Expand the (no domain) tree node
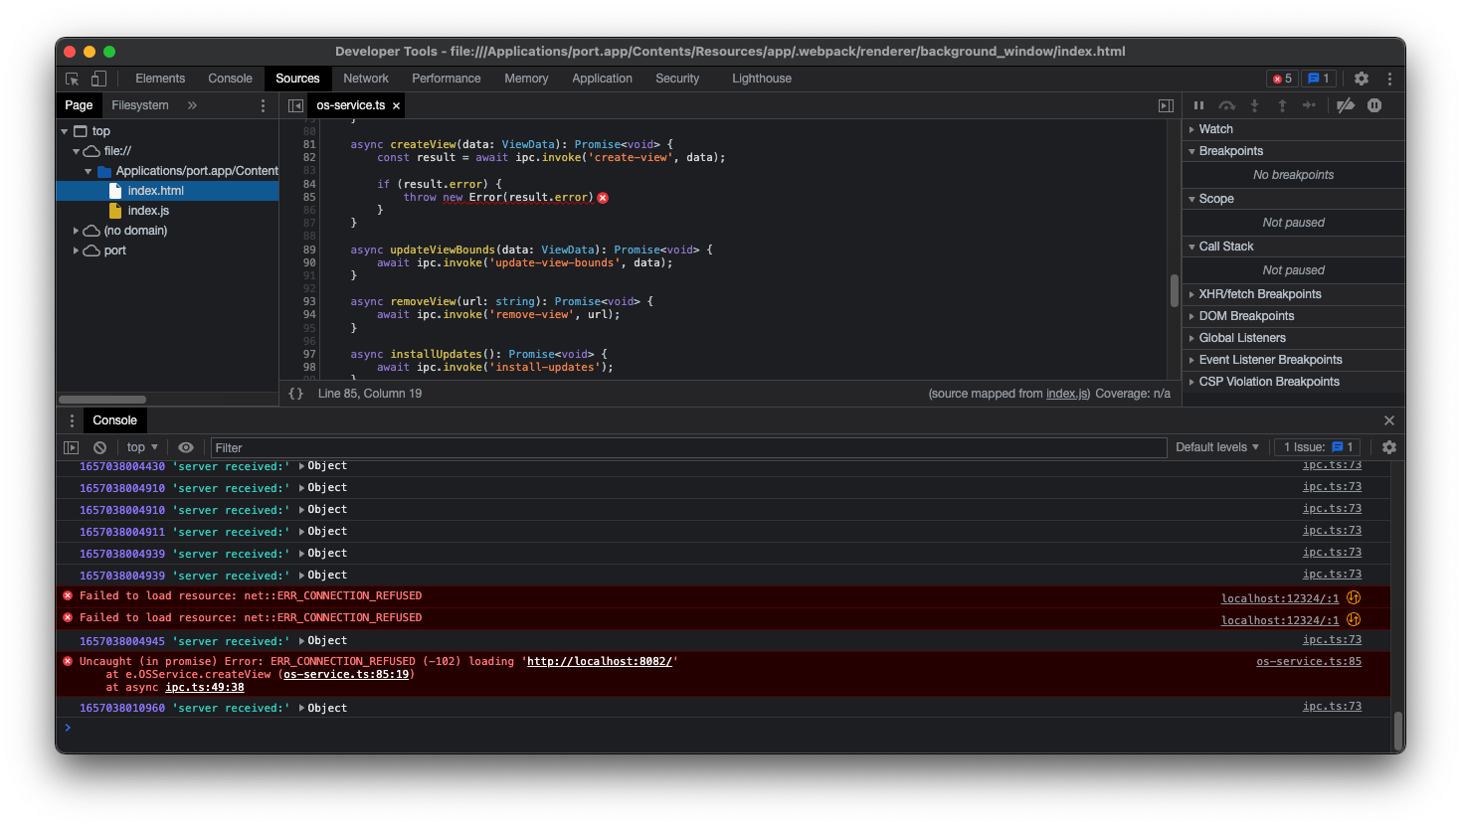 (x=77, y=231)
